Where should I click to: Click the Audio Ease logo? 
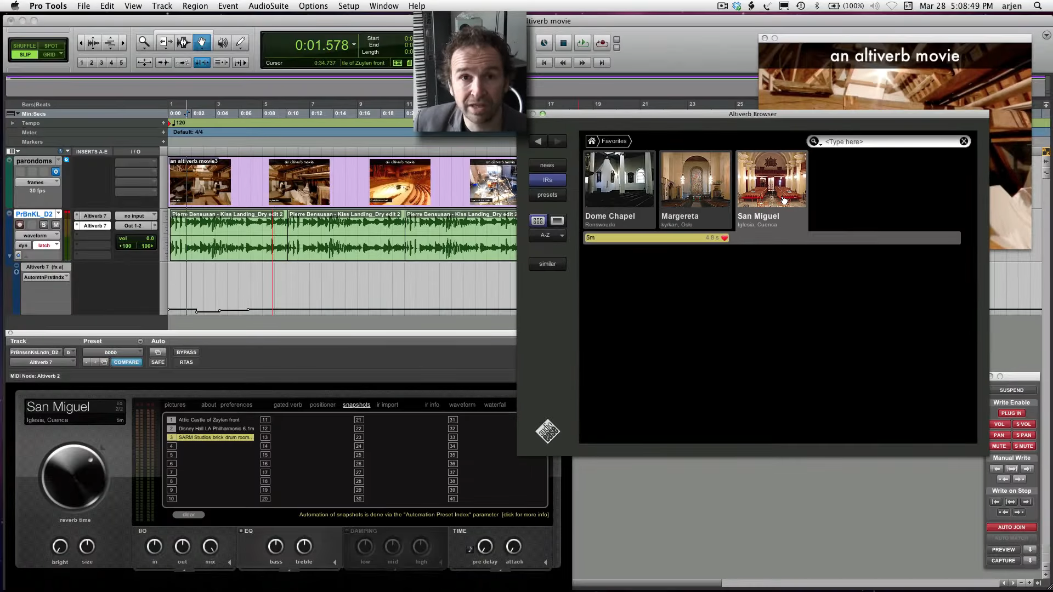(547, 431)
